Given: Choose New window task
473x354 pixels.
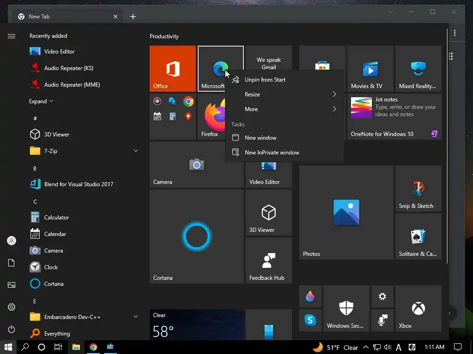Looking at the screenshot, I should coord(285,137).
